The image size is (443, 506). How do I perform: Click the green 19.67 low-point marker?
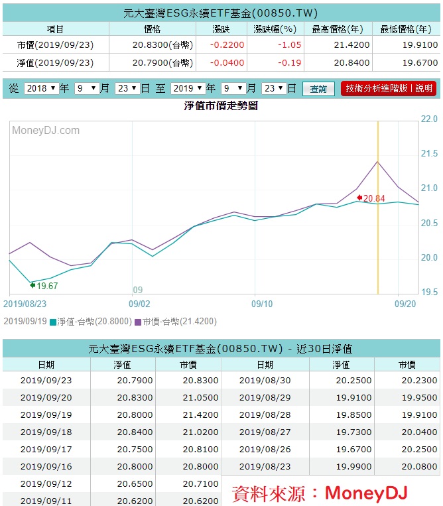(x=32, y=285)
